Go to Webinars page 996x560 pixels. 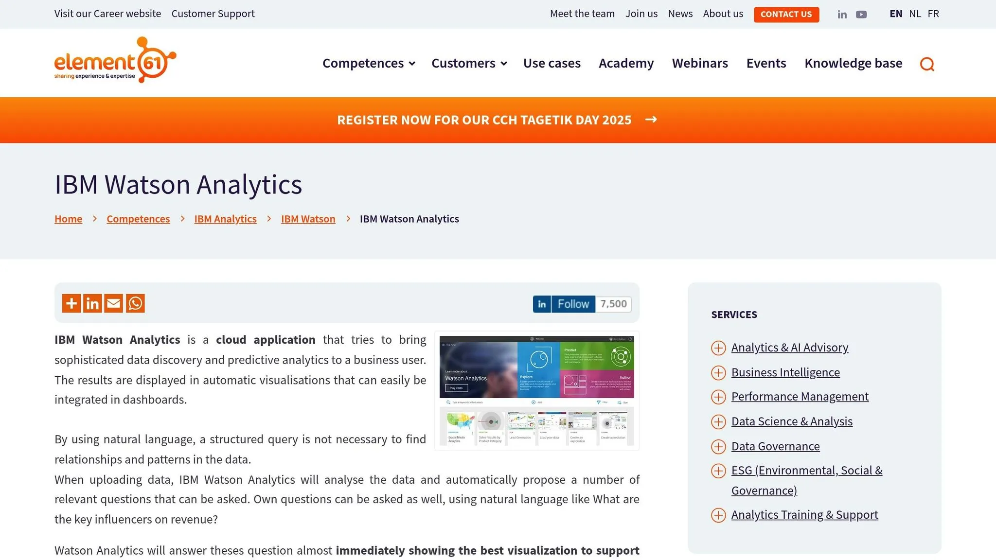700,63
